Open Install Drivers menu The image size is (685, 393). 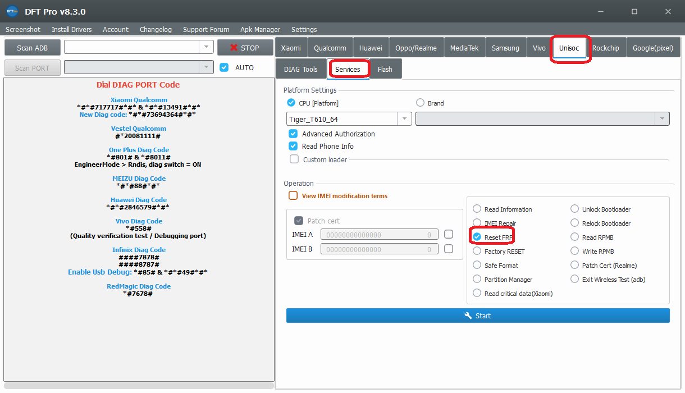(72, 29)
